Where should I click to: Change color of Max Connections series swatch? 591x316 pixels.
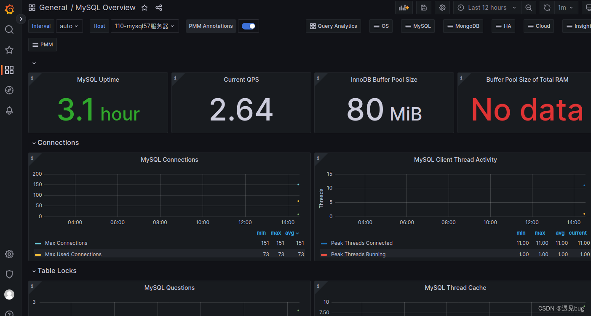[38, 244]
